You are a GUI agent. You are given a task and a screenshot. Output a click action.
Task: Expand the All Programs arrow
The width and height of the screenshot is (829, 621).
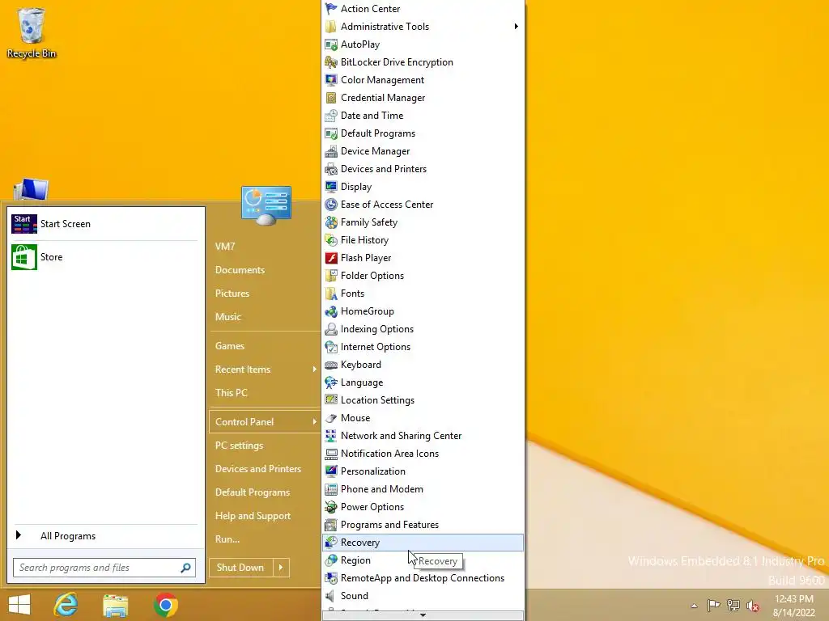pyautogui.click(x=19, y=535)
